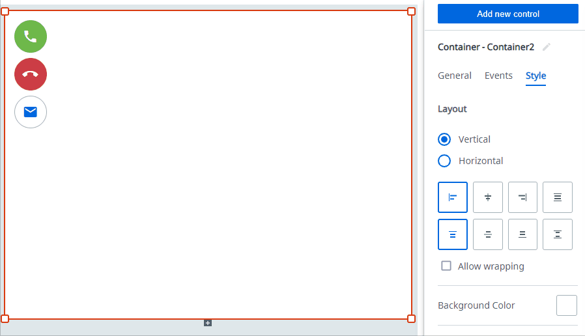Select vertical align-middle layout option

point(488,234)
